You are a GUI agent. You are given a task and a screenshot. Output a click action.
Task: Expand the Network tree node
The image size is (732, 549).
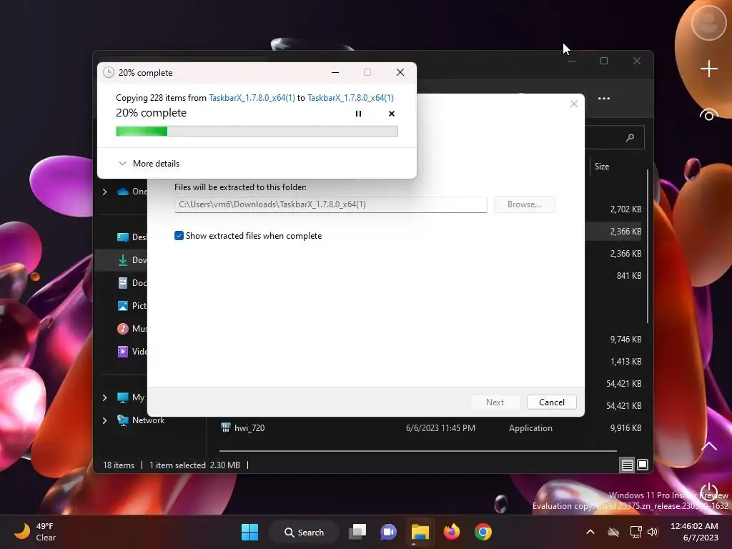(104, 420)
